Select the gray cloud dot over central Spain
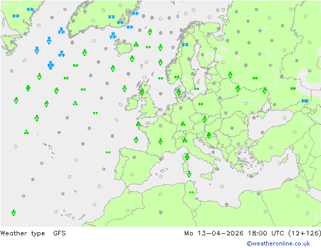The width and height of the screenshot is (321, 248). pyautogui.click(x=134, y=157)
